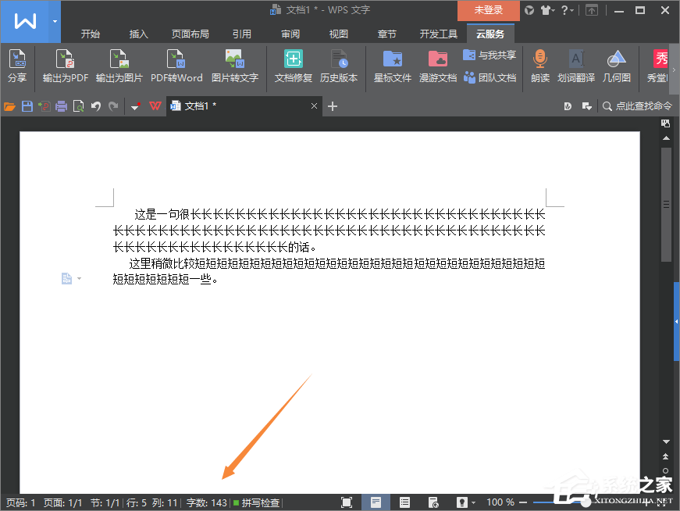Expand the help question mark dropdown
The image size is (680, 511).
click(567, 10)
